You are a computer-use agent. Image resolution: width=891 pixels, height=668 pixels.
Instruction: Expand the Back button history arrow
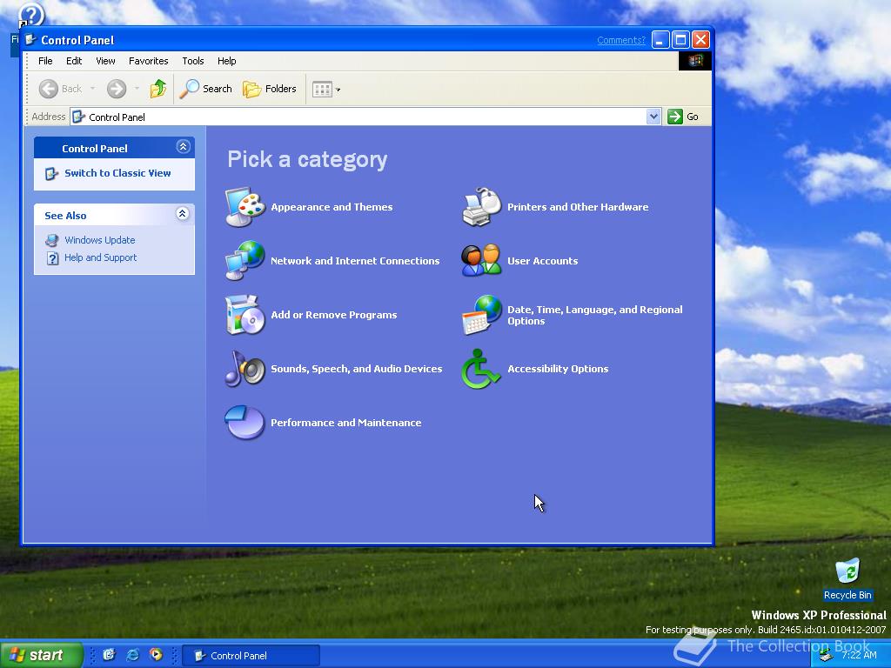(92, 89)
